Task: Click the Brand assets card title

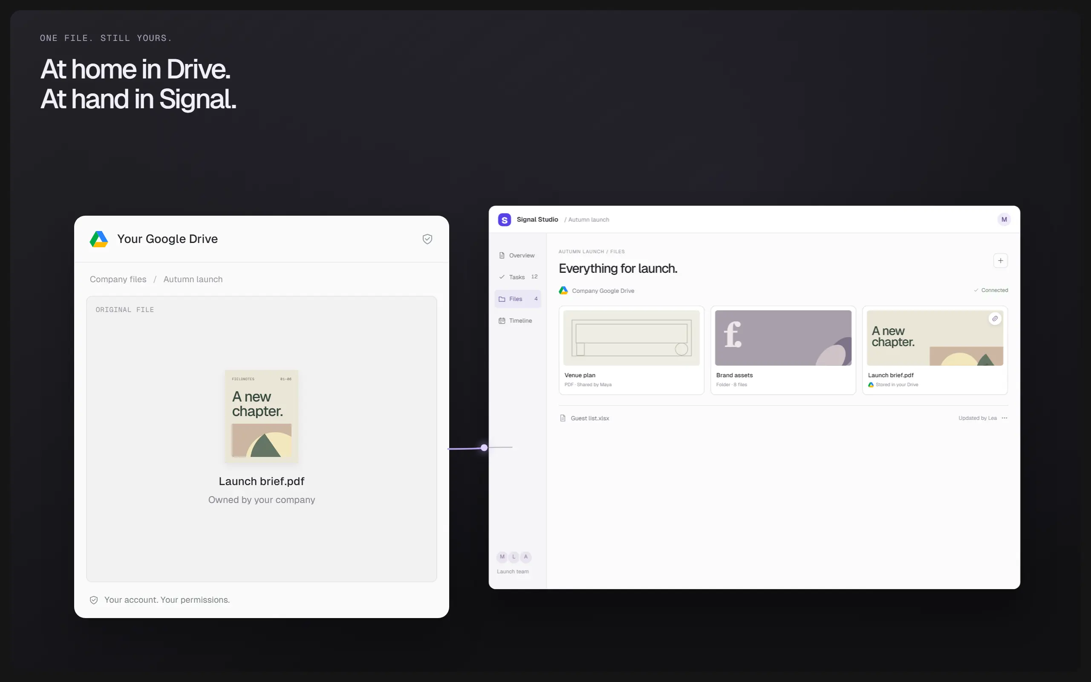Action: coord(734,375)
